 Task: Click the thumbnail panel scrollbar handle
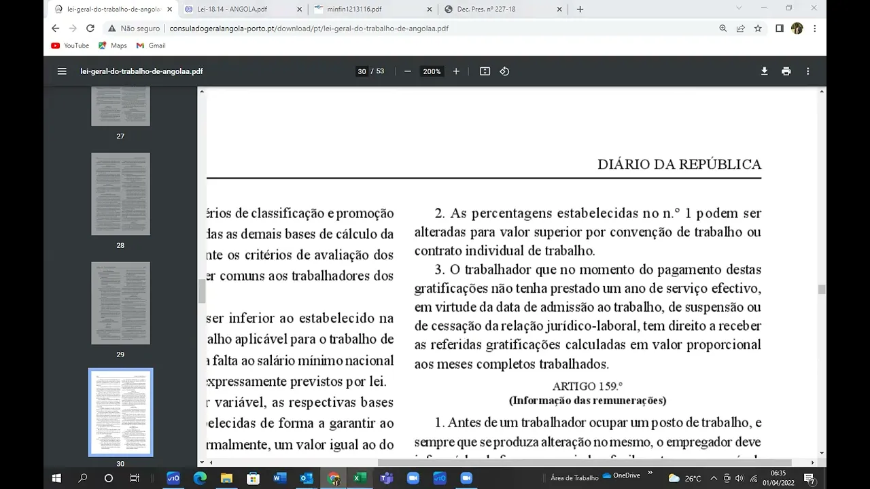pyautogui.click(x=201, y=291)
